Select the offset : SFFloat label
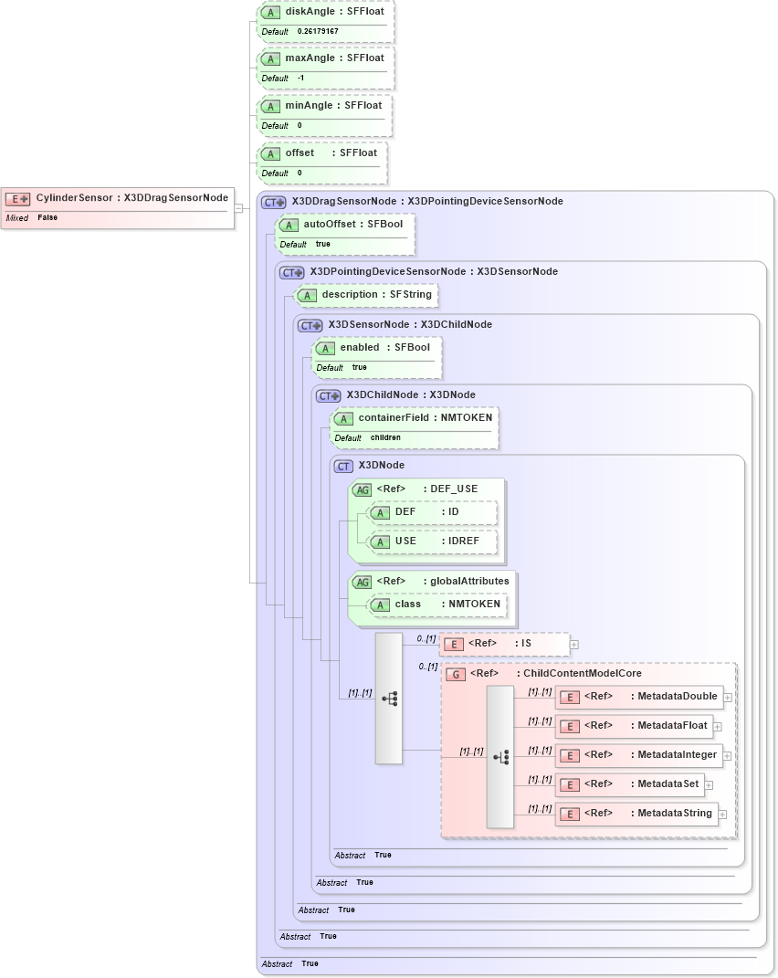This screenshot has width=778, height=978. tap(331, 152)
